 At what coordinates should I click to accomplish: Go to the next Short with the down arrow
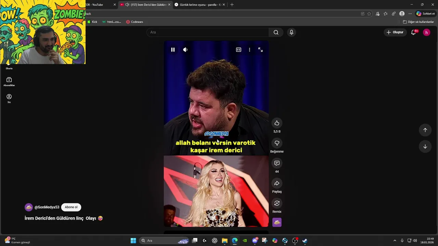point(425,147)
